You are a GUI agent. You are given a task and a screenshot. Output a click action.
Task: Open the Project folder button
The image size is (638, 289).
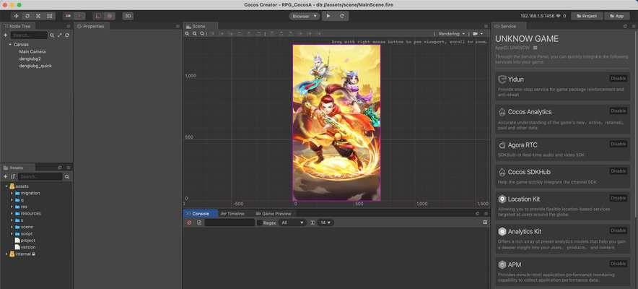pyautogui.click(x=587, y=16)
